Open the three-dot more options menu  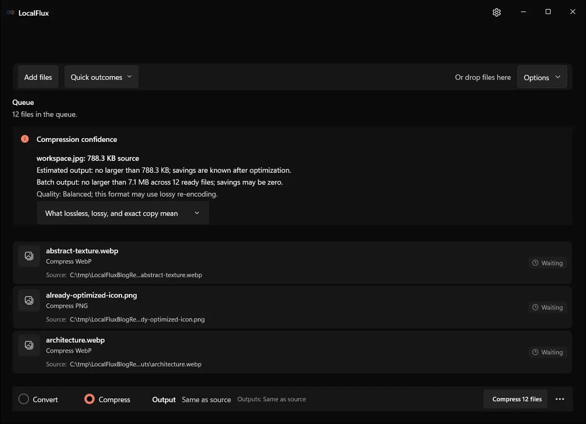point(560,399)
